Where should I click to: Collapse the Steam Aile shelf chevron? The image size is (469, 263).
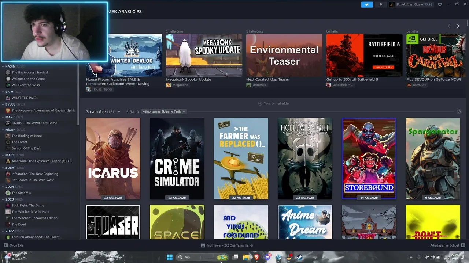(459, 111)
